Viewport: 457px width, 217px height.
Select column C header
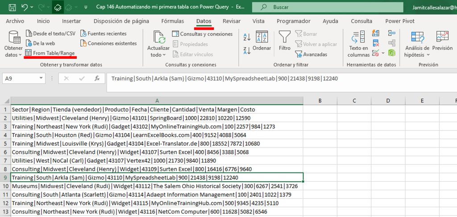(x=354, y=101)
